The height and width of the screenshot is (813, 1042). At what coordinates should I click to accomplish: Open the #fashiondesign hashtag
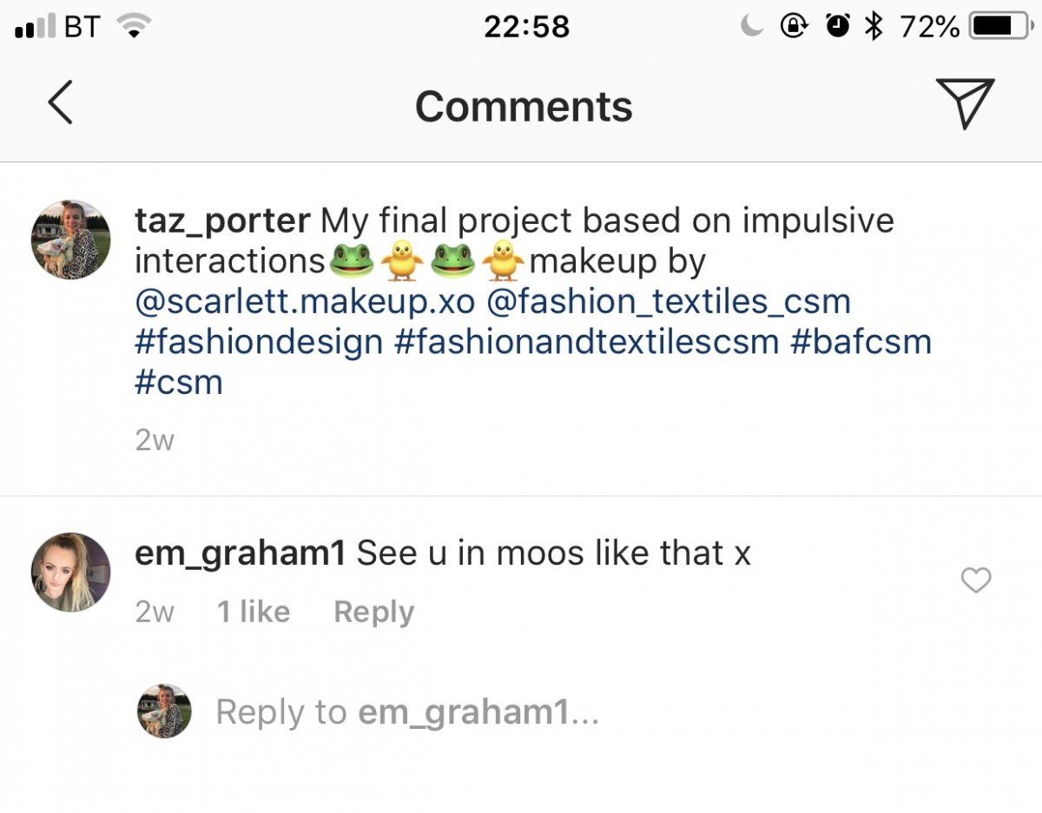click(x=259, y=342)
